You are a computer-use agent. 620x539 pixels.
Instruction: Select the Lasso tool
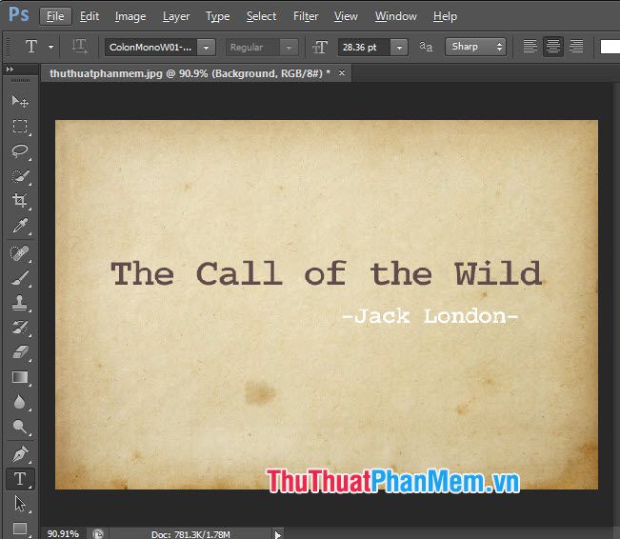tap(20, 151)
